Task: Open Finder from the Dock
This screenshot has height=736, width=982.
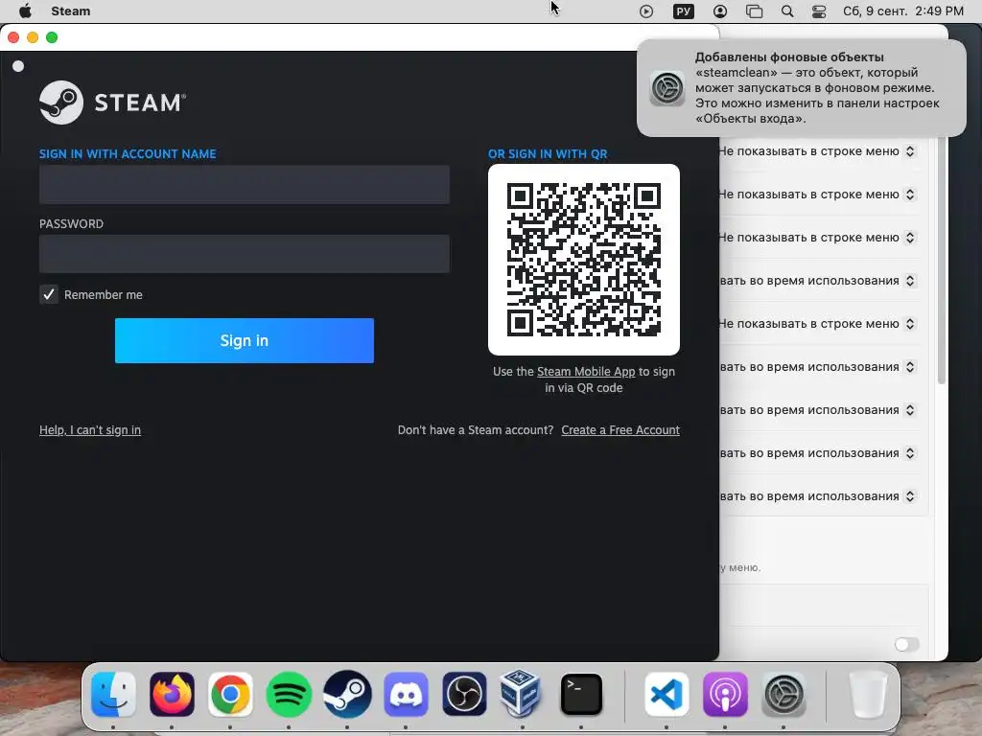Action: click(x=113, y=695)
